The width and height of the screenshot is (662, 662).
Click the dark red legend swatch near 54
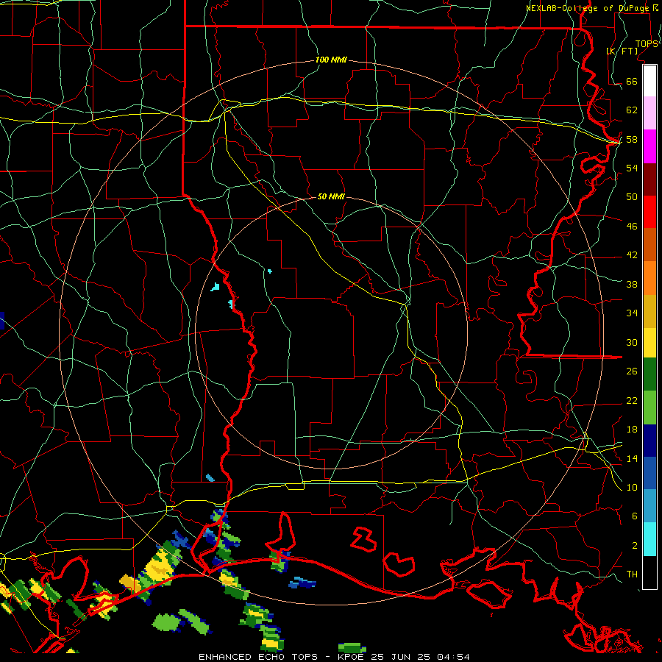click(649, 179)
